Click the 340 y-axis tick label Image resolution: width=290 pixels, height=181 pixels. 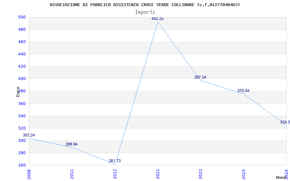coord(21,116)
